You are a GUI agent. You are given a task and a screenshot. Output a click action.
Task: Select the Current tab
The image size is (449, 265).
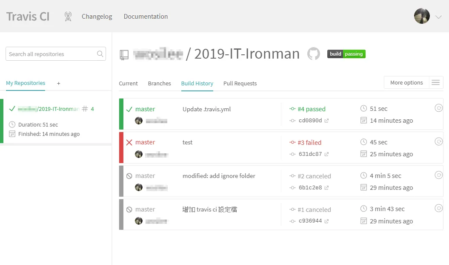(x=128, y=84)
